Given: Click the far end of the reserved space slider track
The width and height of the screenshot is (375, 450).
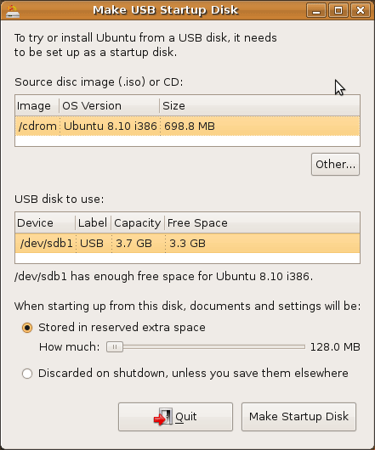Looking at the screenshot, I should click(x=304, y=347).
